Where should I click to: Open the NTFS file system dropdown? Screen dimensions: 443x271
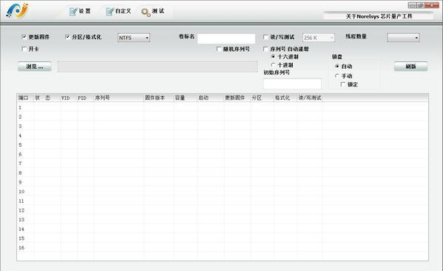pyautogui.click(x=134, y=38)
